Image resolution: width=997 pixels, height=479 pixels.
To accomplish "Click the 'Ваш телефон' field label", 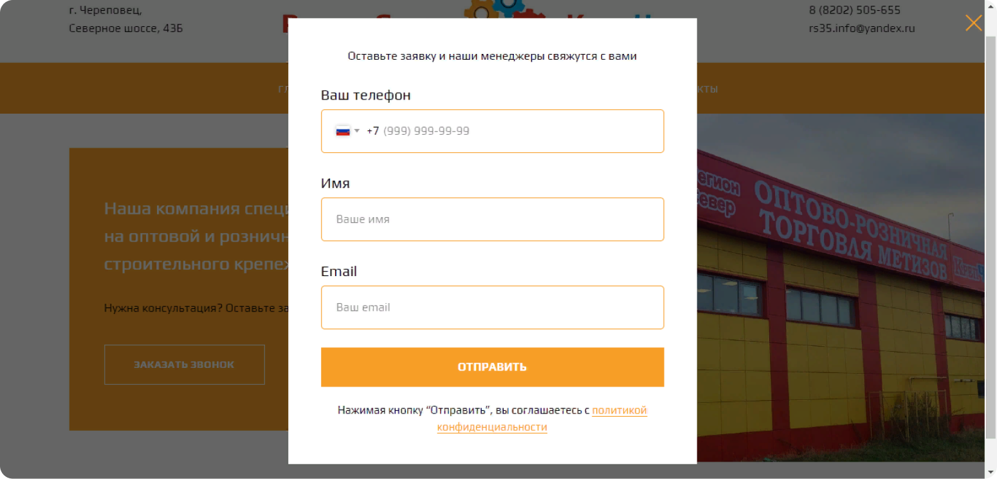I will 365,95.
